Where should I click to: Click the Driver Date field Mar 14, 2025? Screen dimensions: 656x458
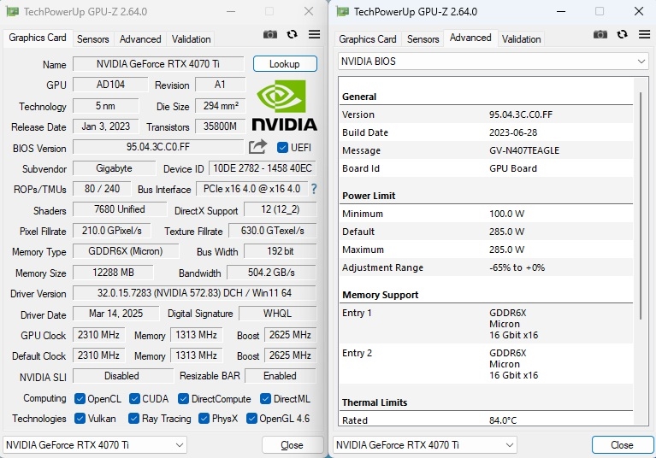coord(115,314)
